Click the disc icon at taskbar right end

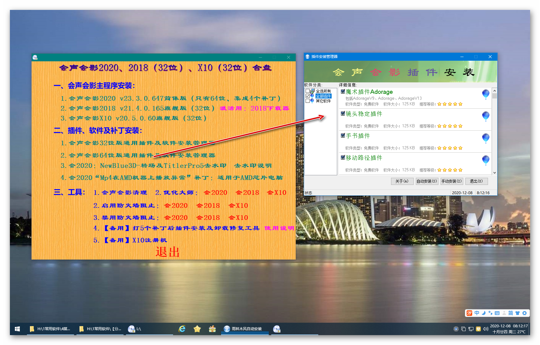pos(277,329)
